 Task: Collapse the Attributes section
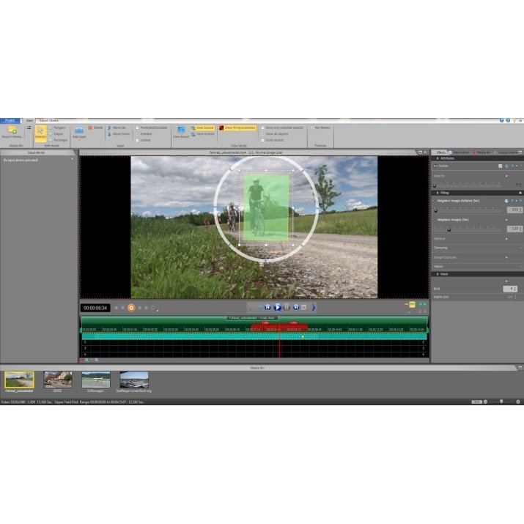pyautogui.click(x=438, y=158)
